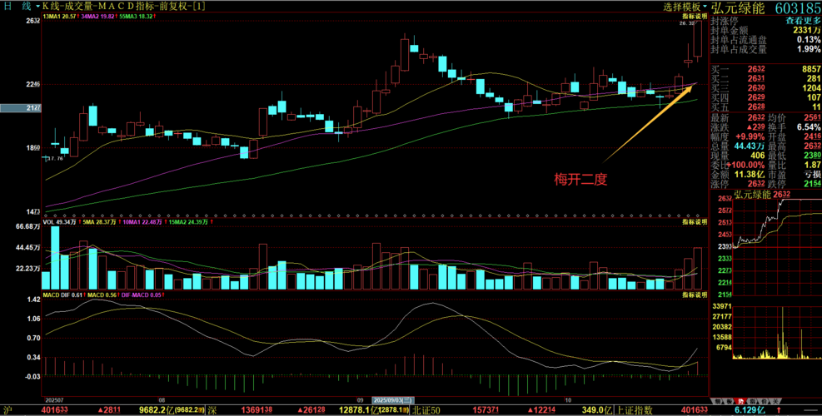Click the 10 month label on the time axis

[568, 399]
